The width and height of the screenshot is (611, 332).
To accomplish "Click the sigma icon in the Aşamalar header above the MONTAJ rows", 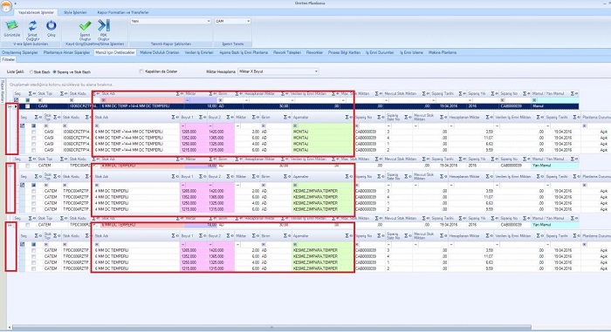I will [x=347, y=117].
